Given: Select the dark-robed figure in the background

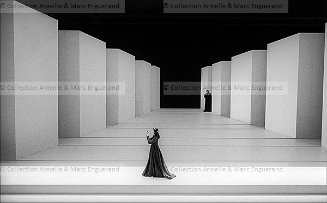Looking at the screenshot, I should click(208, 101).
